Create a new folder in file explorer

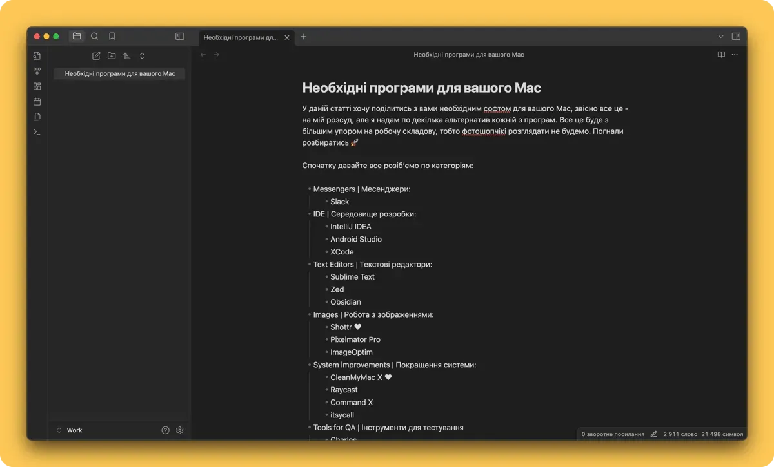pos(112,56)
